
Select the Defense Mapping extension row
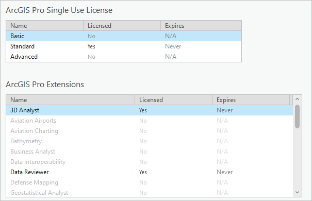click(x=150, y=182)
